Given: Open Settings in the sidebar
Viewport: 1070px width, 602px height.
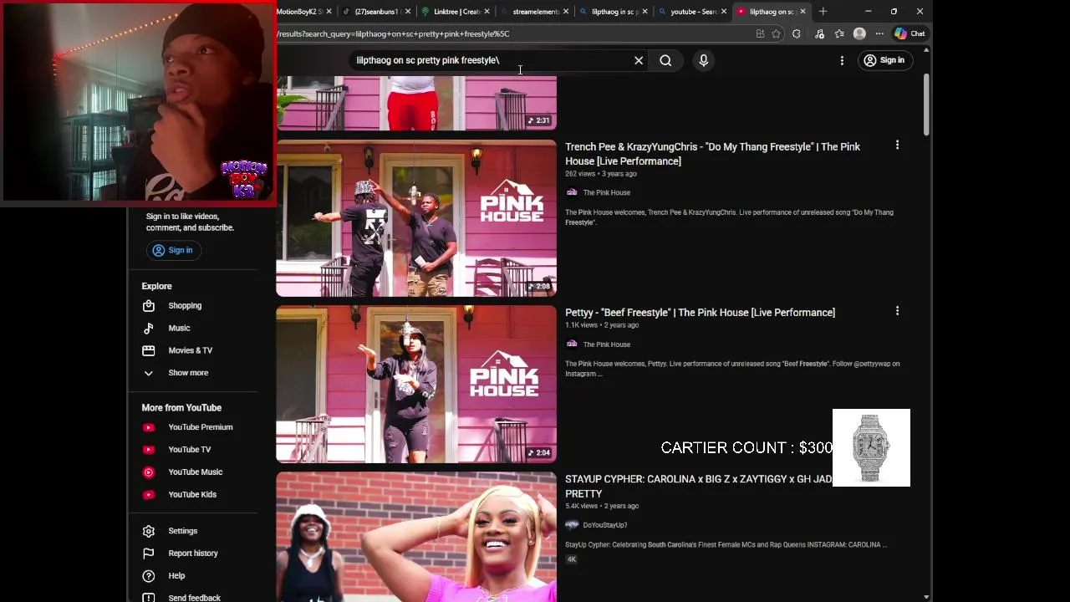Looking at the screenshot, I should pos(182,531).
